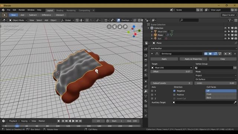Enable the X axis checkbox
238x134 pixels.
(x=152, y=91)
